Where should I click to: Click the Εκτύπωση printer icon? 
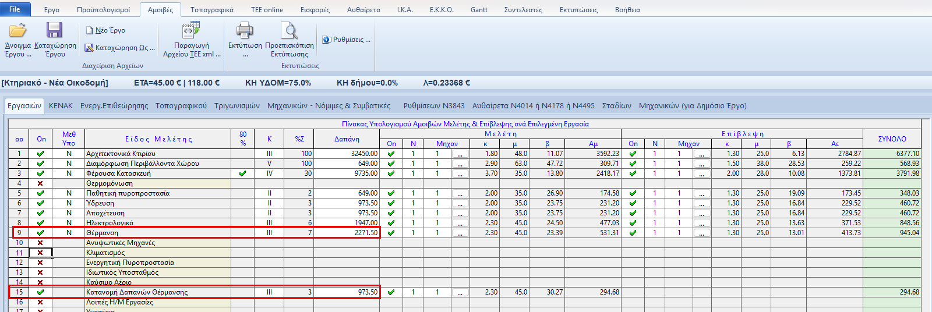pyautogui.click(x=245, y=30)
